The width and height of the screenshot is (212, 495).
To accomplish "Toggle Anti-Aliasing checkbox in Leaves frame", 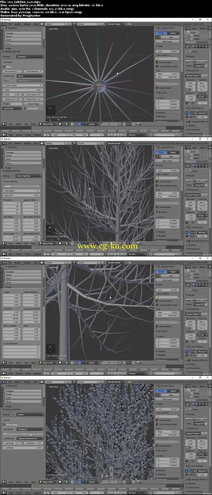I will [189, 466].
